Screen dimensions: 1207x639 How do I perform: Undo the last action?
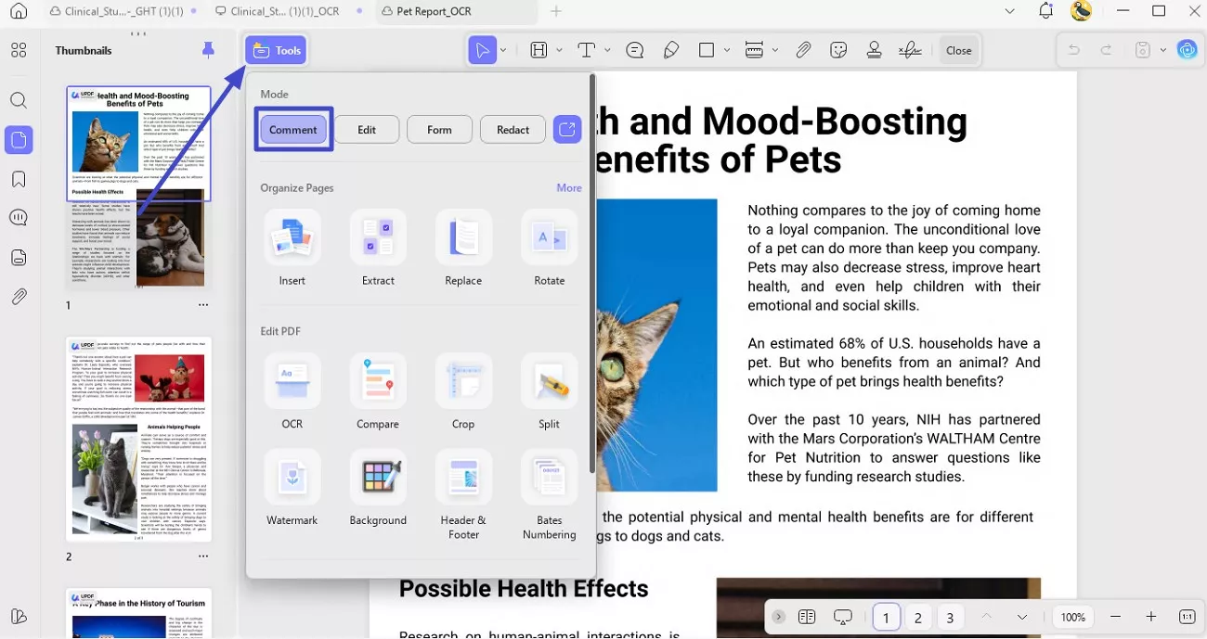coord(1073,50)
